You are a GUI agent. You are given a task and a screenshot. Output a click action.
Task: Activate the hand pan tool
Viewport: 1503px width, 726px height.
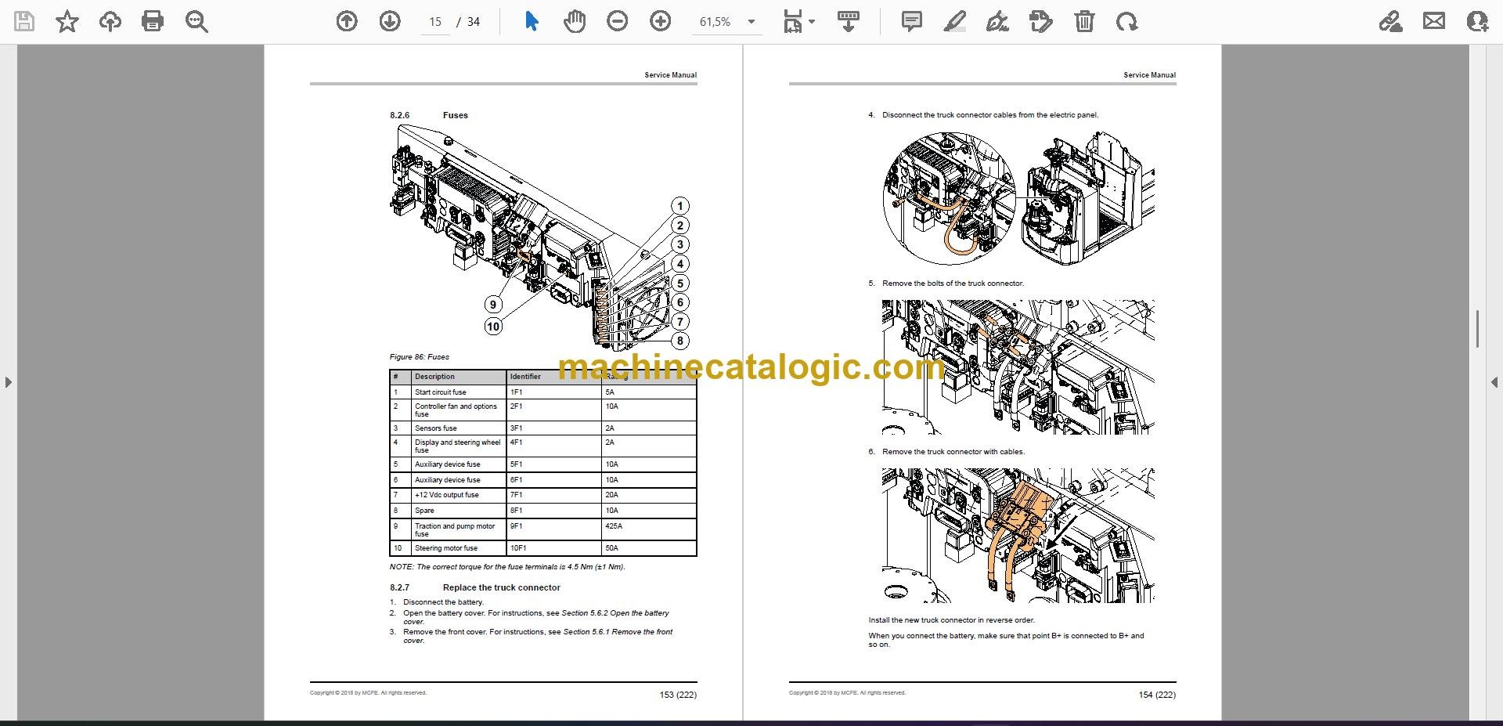pos(575,21)
